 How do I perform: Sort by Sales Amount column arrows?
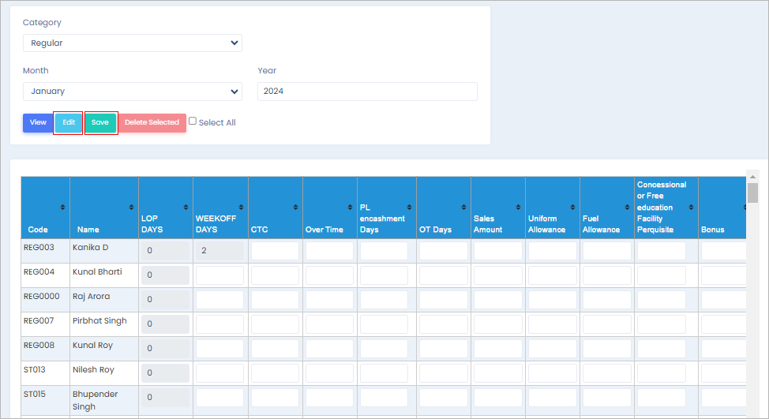point(519,207)
